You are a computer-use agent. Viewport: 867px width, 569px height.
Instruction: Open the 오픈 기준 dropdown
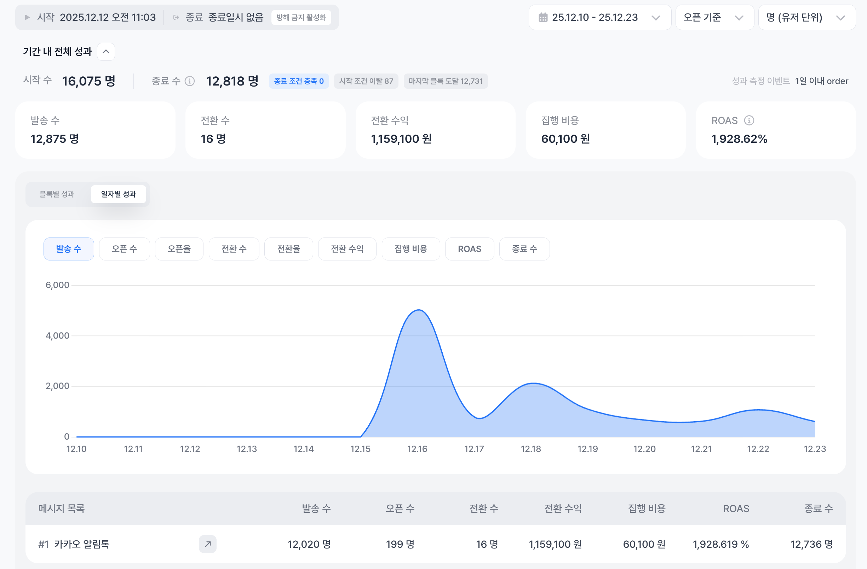(714, 17)
